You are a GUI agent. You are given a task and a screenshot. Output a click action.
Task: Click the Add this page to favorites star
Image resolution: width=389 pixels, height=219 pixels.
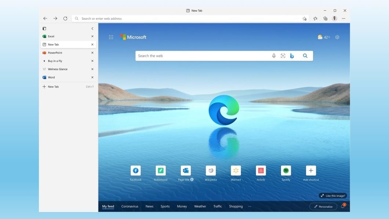pyautogui.click(x=304, y=18)
